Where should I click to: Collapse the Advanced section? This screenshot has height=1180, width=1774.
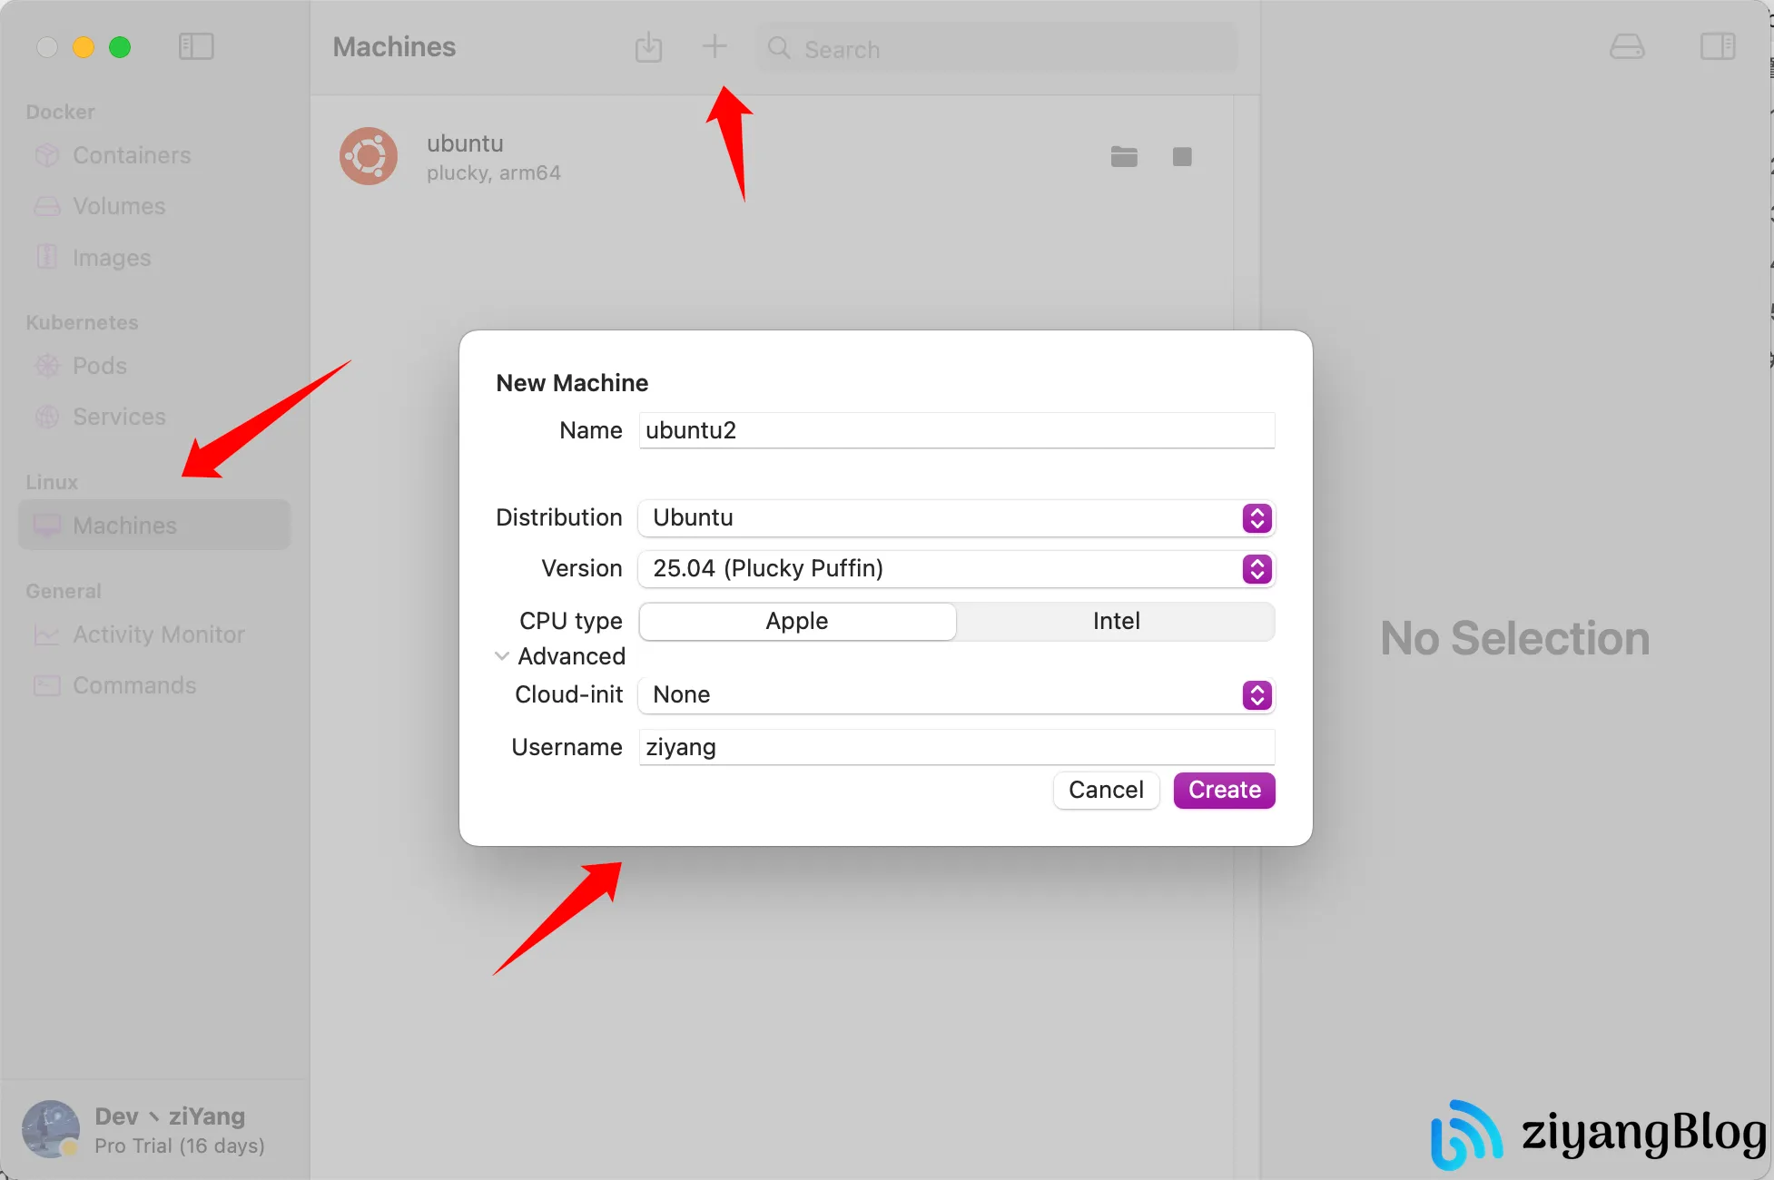[x=502, y=656]
